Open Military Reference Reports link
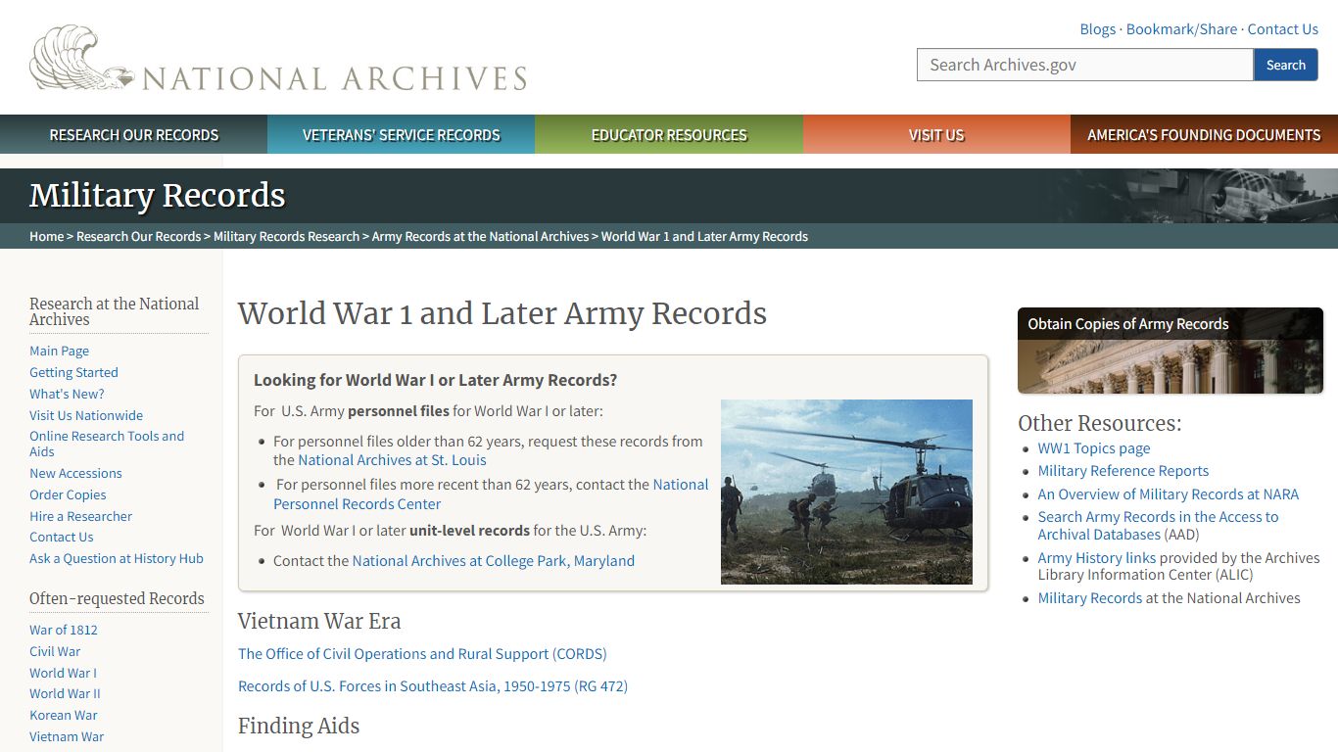Image resolution: width=1338 pixels, height=752 pixels. [1123, 471]
